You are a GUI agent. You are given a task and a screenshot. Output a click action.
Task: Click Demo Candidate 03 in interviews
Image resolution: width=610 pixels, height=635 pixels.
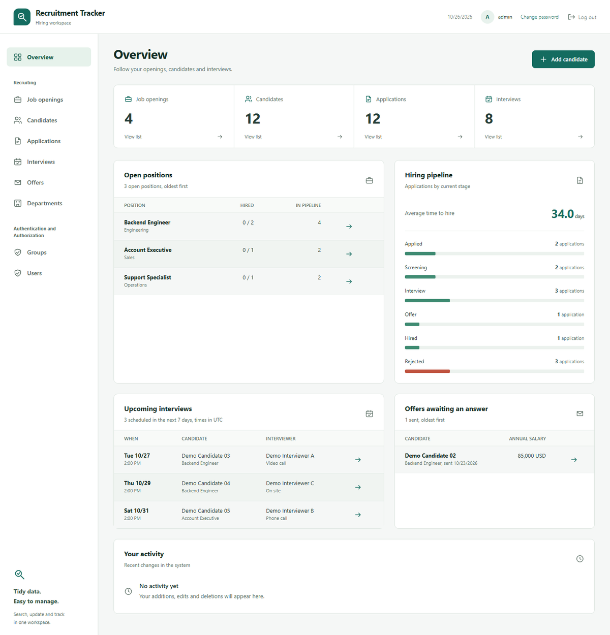coord(206,456)
